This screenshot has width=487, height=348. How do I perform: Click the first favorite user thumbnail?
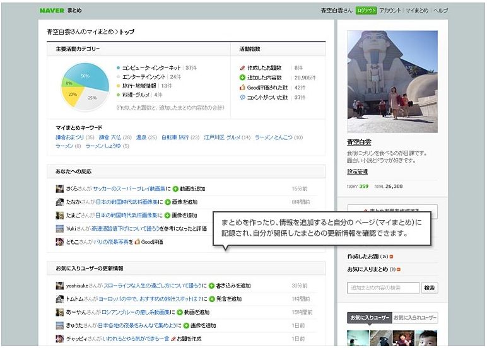pyautogui.click(x=358, y=338)
